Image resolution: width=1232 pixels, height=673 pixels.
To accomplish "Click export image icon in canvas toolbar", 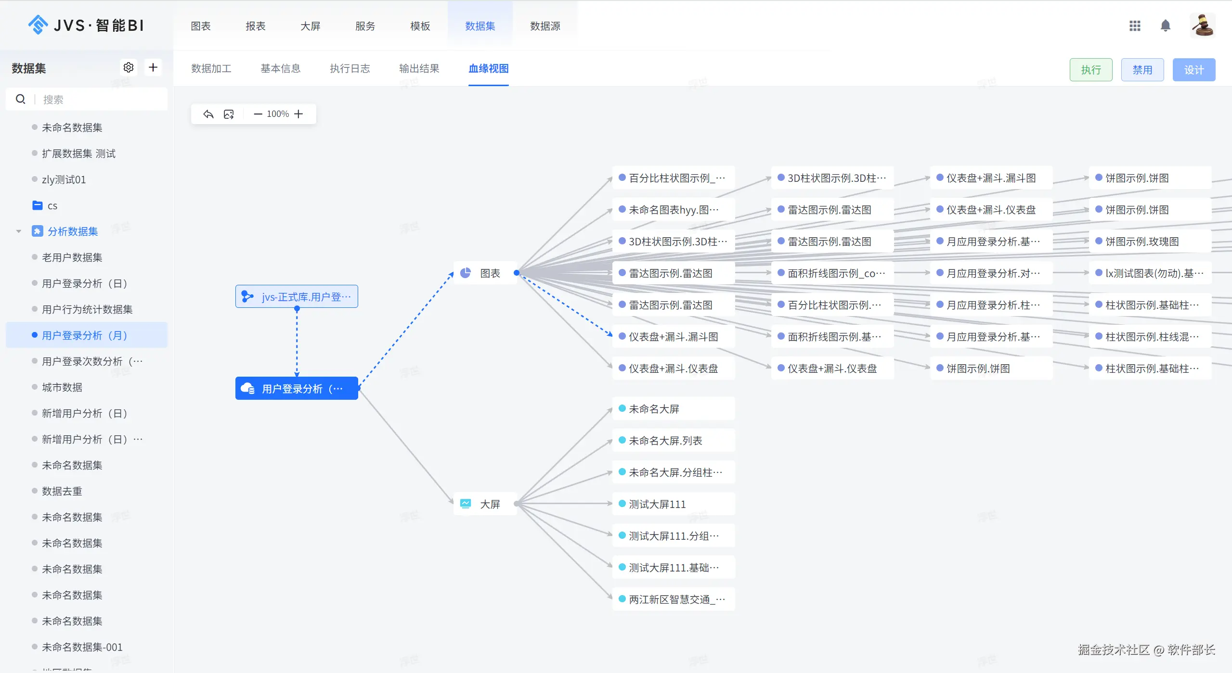I will [x=229, y=114].
